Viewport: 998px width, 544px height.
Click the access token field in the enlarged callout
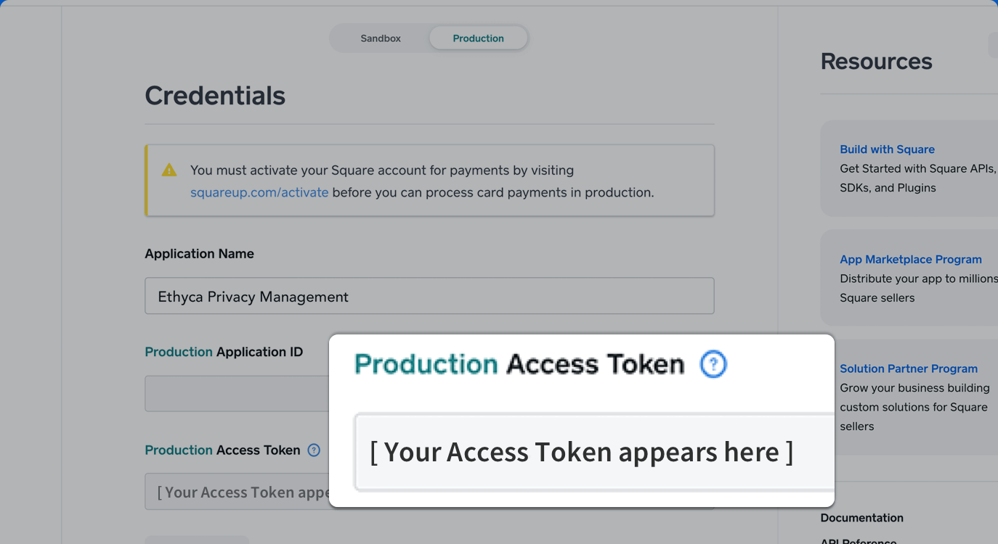[593, 453]
